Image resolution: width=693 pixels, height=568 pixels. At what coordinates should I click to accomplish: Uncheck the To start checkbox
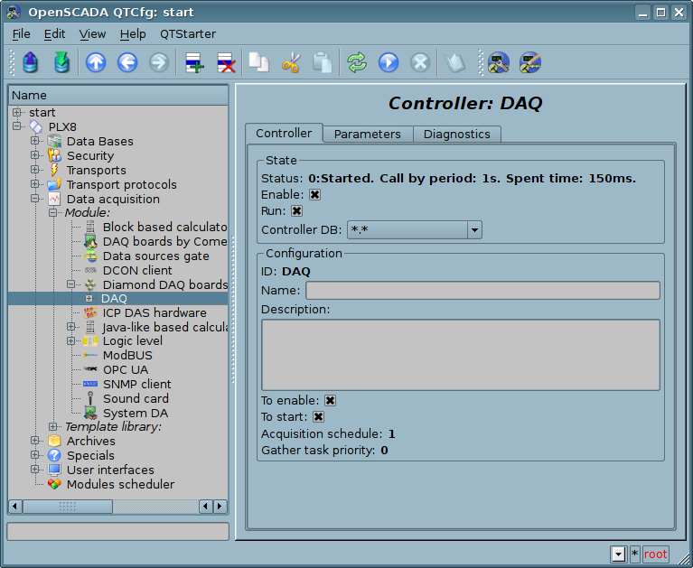[318, 416]
